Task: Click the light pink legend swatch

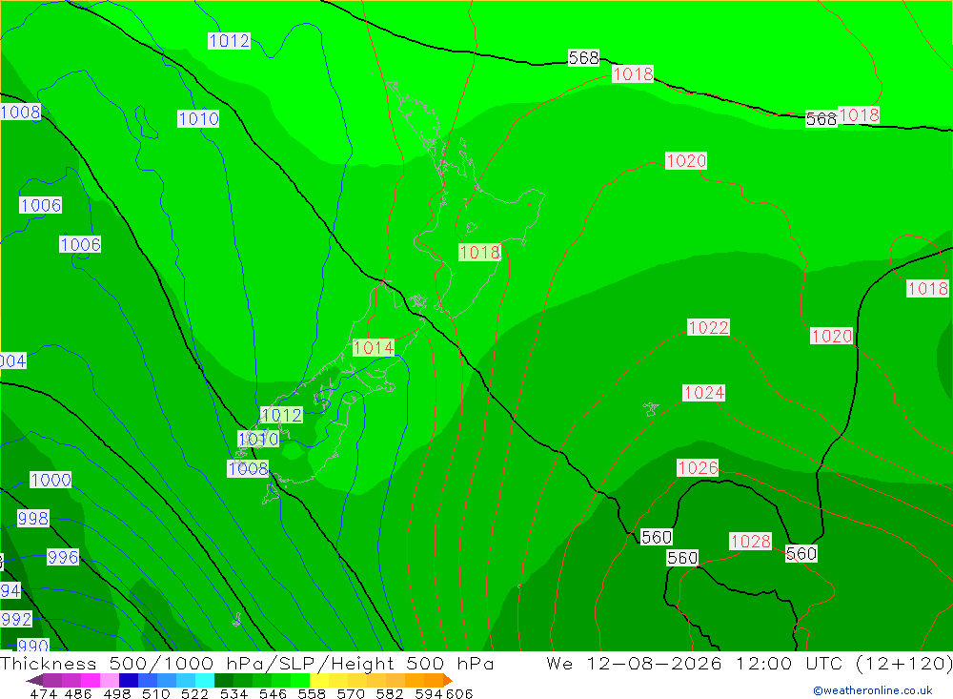Action: [110, 680]
